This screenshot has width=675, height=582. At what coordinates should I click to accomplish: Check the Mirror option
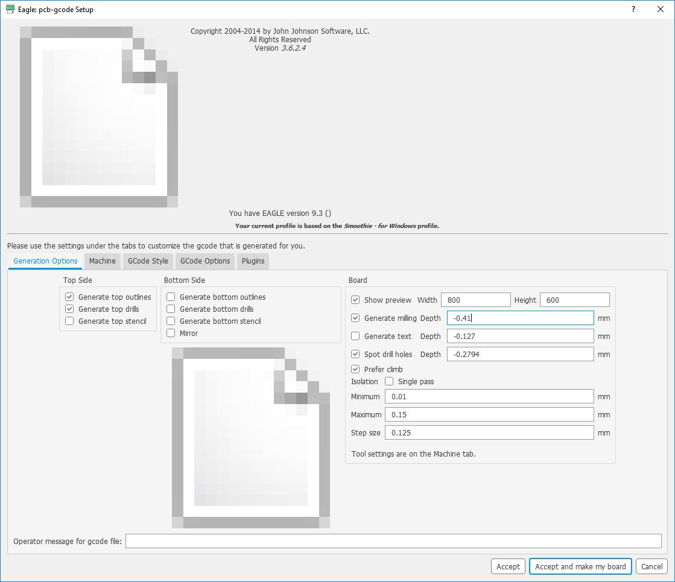point(171,333)
